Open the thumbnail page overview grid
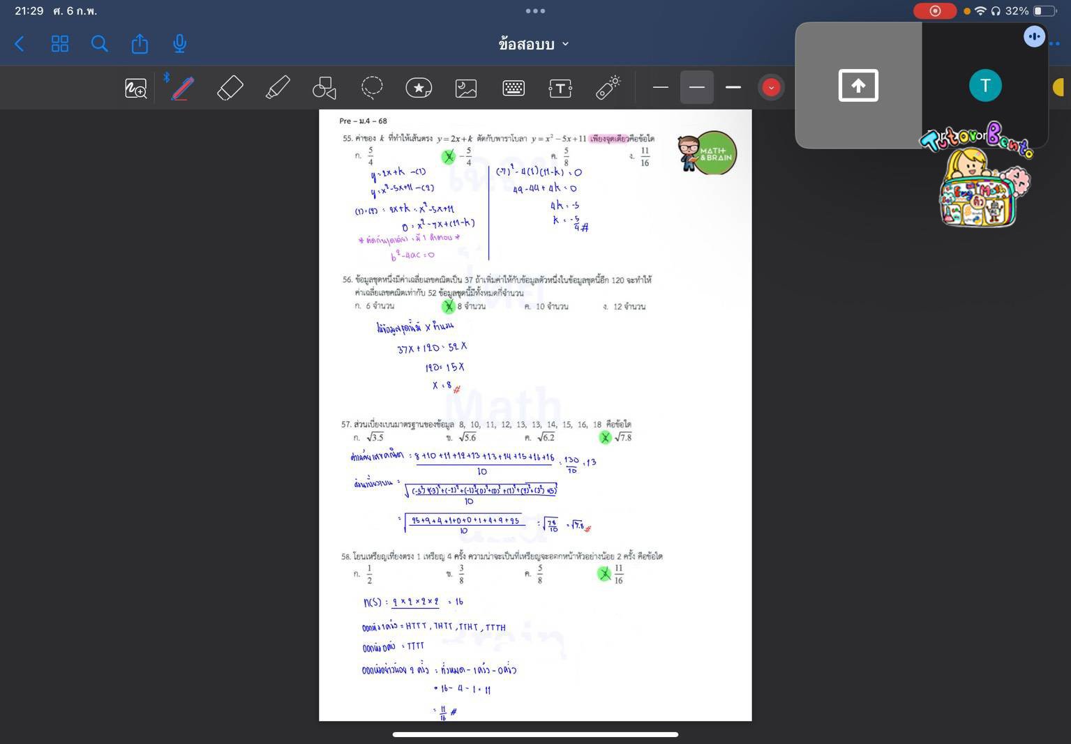1071x744 pixels. coord(59,44)
